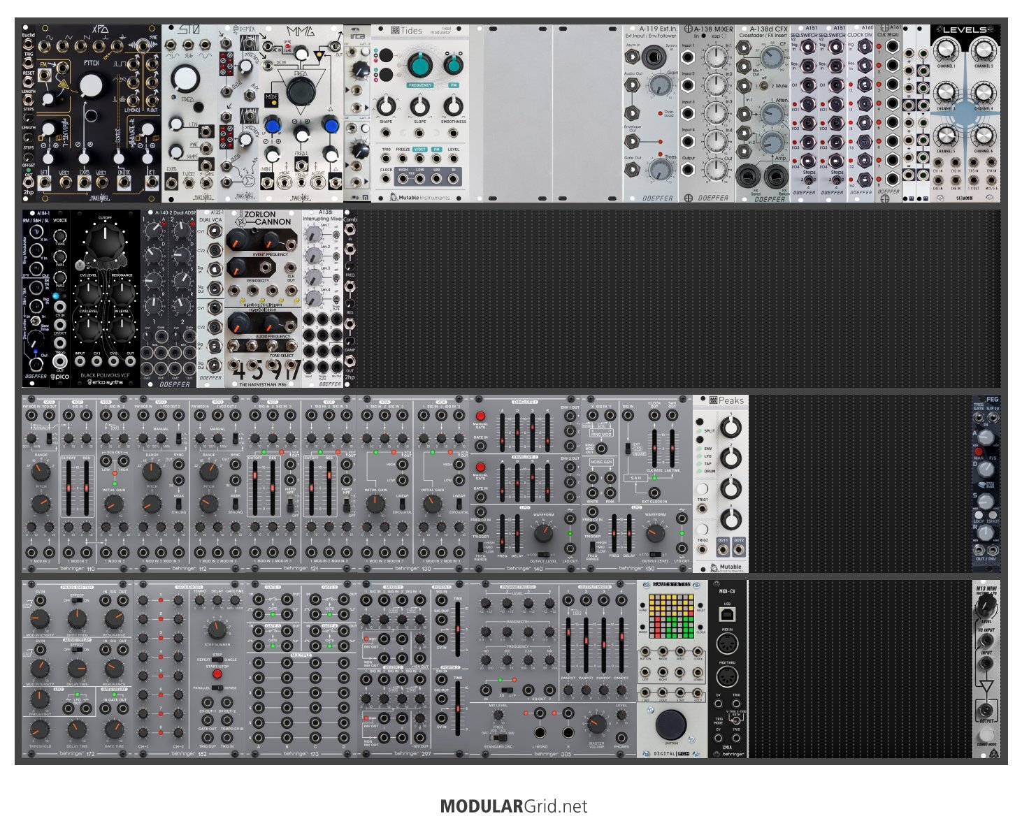
Task: Click the SHAPE knob on Tides
Action: tap(386, 106)
